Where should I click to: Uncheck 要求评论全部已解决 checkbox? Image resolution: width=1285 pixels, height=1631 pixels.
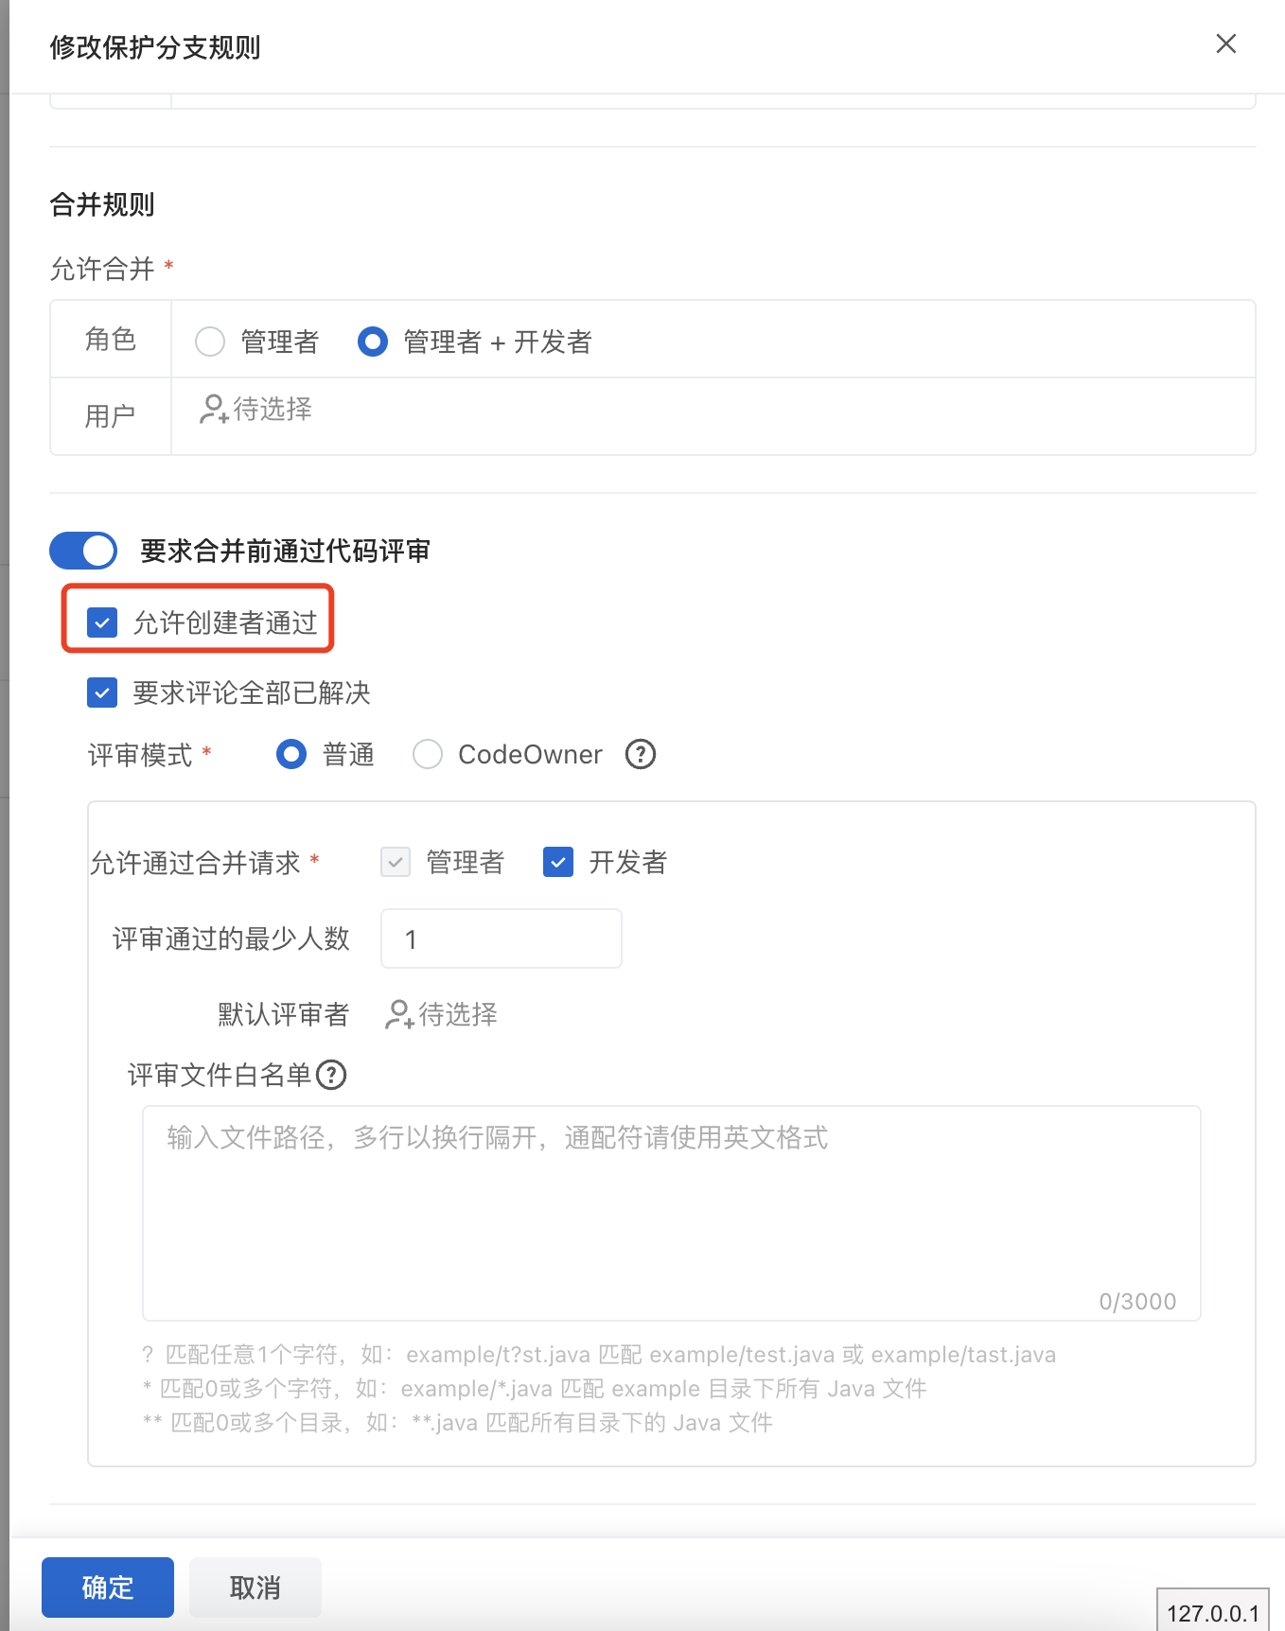102,693
